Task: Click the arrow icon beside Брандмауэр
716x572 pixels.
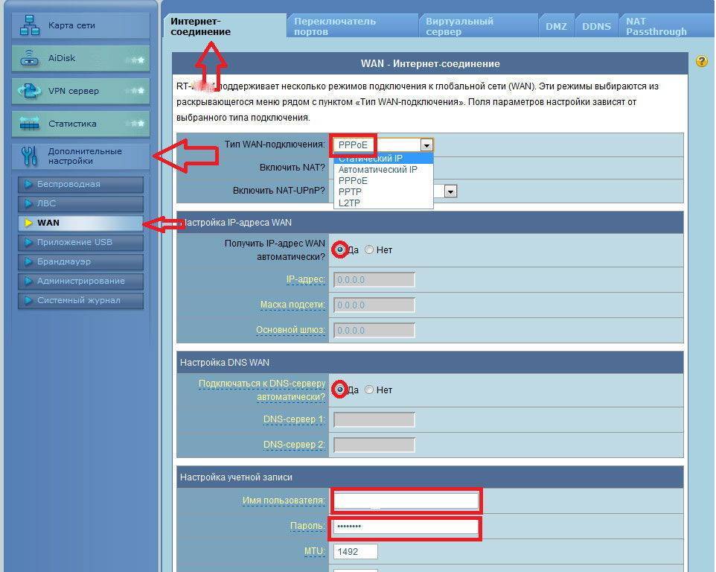Action: pyautogui.click(x=28, y=261)
